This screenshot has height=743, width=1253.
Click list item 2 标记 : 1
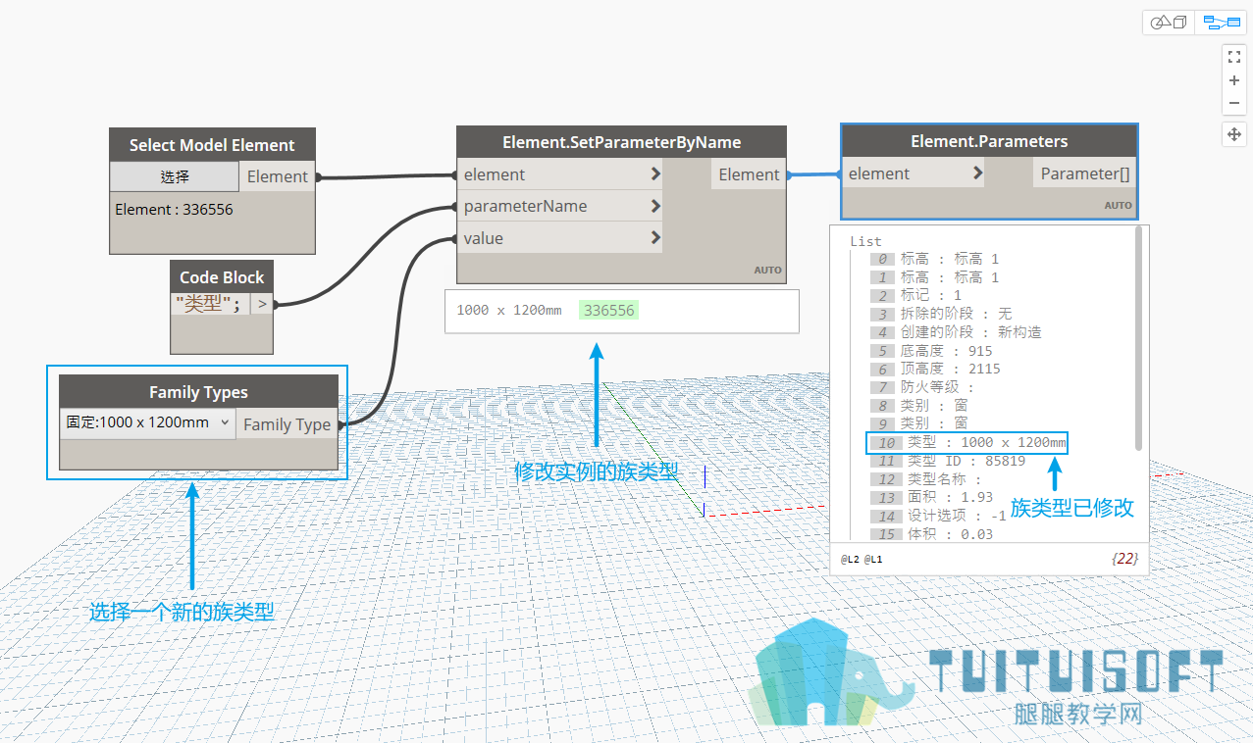(916, 295)
